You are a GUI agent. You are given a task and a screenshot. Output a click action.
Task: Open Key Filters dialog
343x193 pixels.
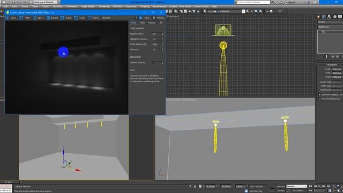[299, 191]
